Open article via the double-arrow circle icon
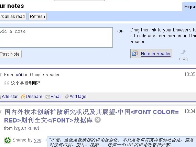 pos(98,120)
